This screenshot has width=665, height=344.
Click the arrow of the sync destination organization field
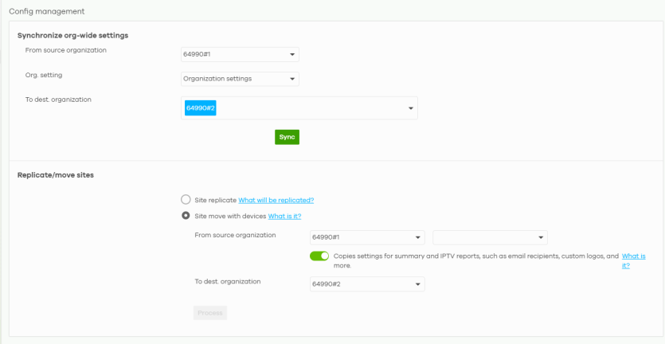click(411, 108)
